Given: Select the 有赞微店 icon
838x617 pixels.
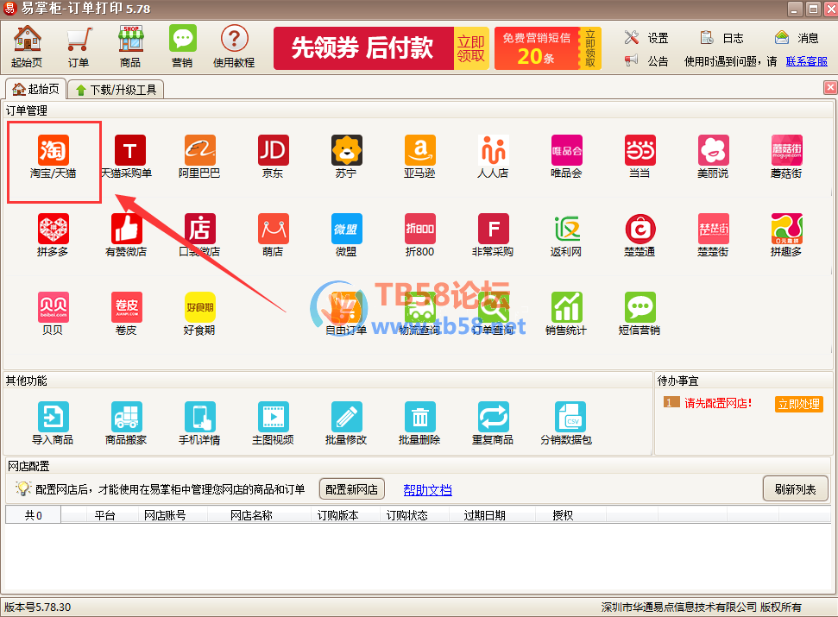Looking at the screenshot, I should 126,235.
